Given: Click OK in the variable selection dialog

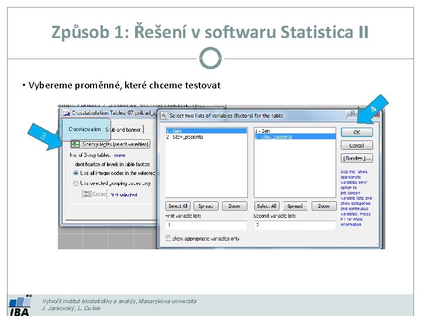Looking at the screenshot, I should pyautogui.click(x=357, y=132).
